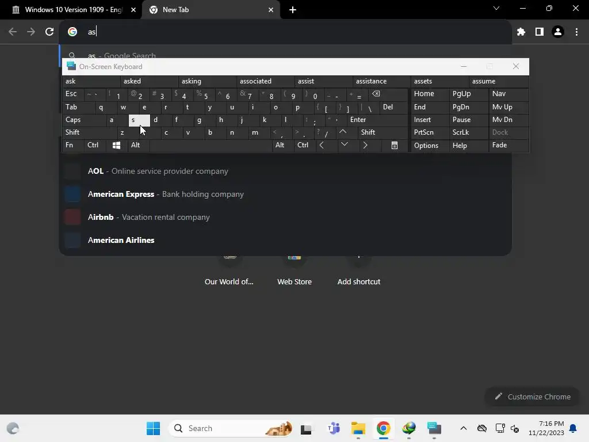
Task: Choose the 'assistance' word suggestion
Action: click(x=381, y=81)
